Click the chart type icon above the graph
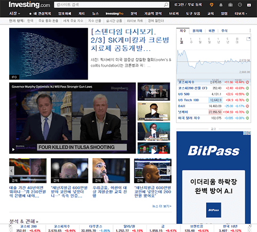 (x=248, y=39)
